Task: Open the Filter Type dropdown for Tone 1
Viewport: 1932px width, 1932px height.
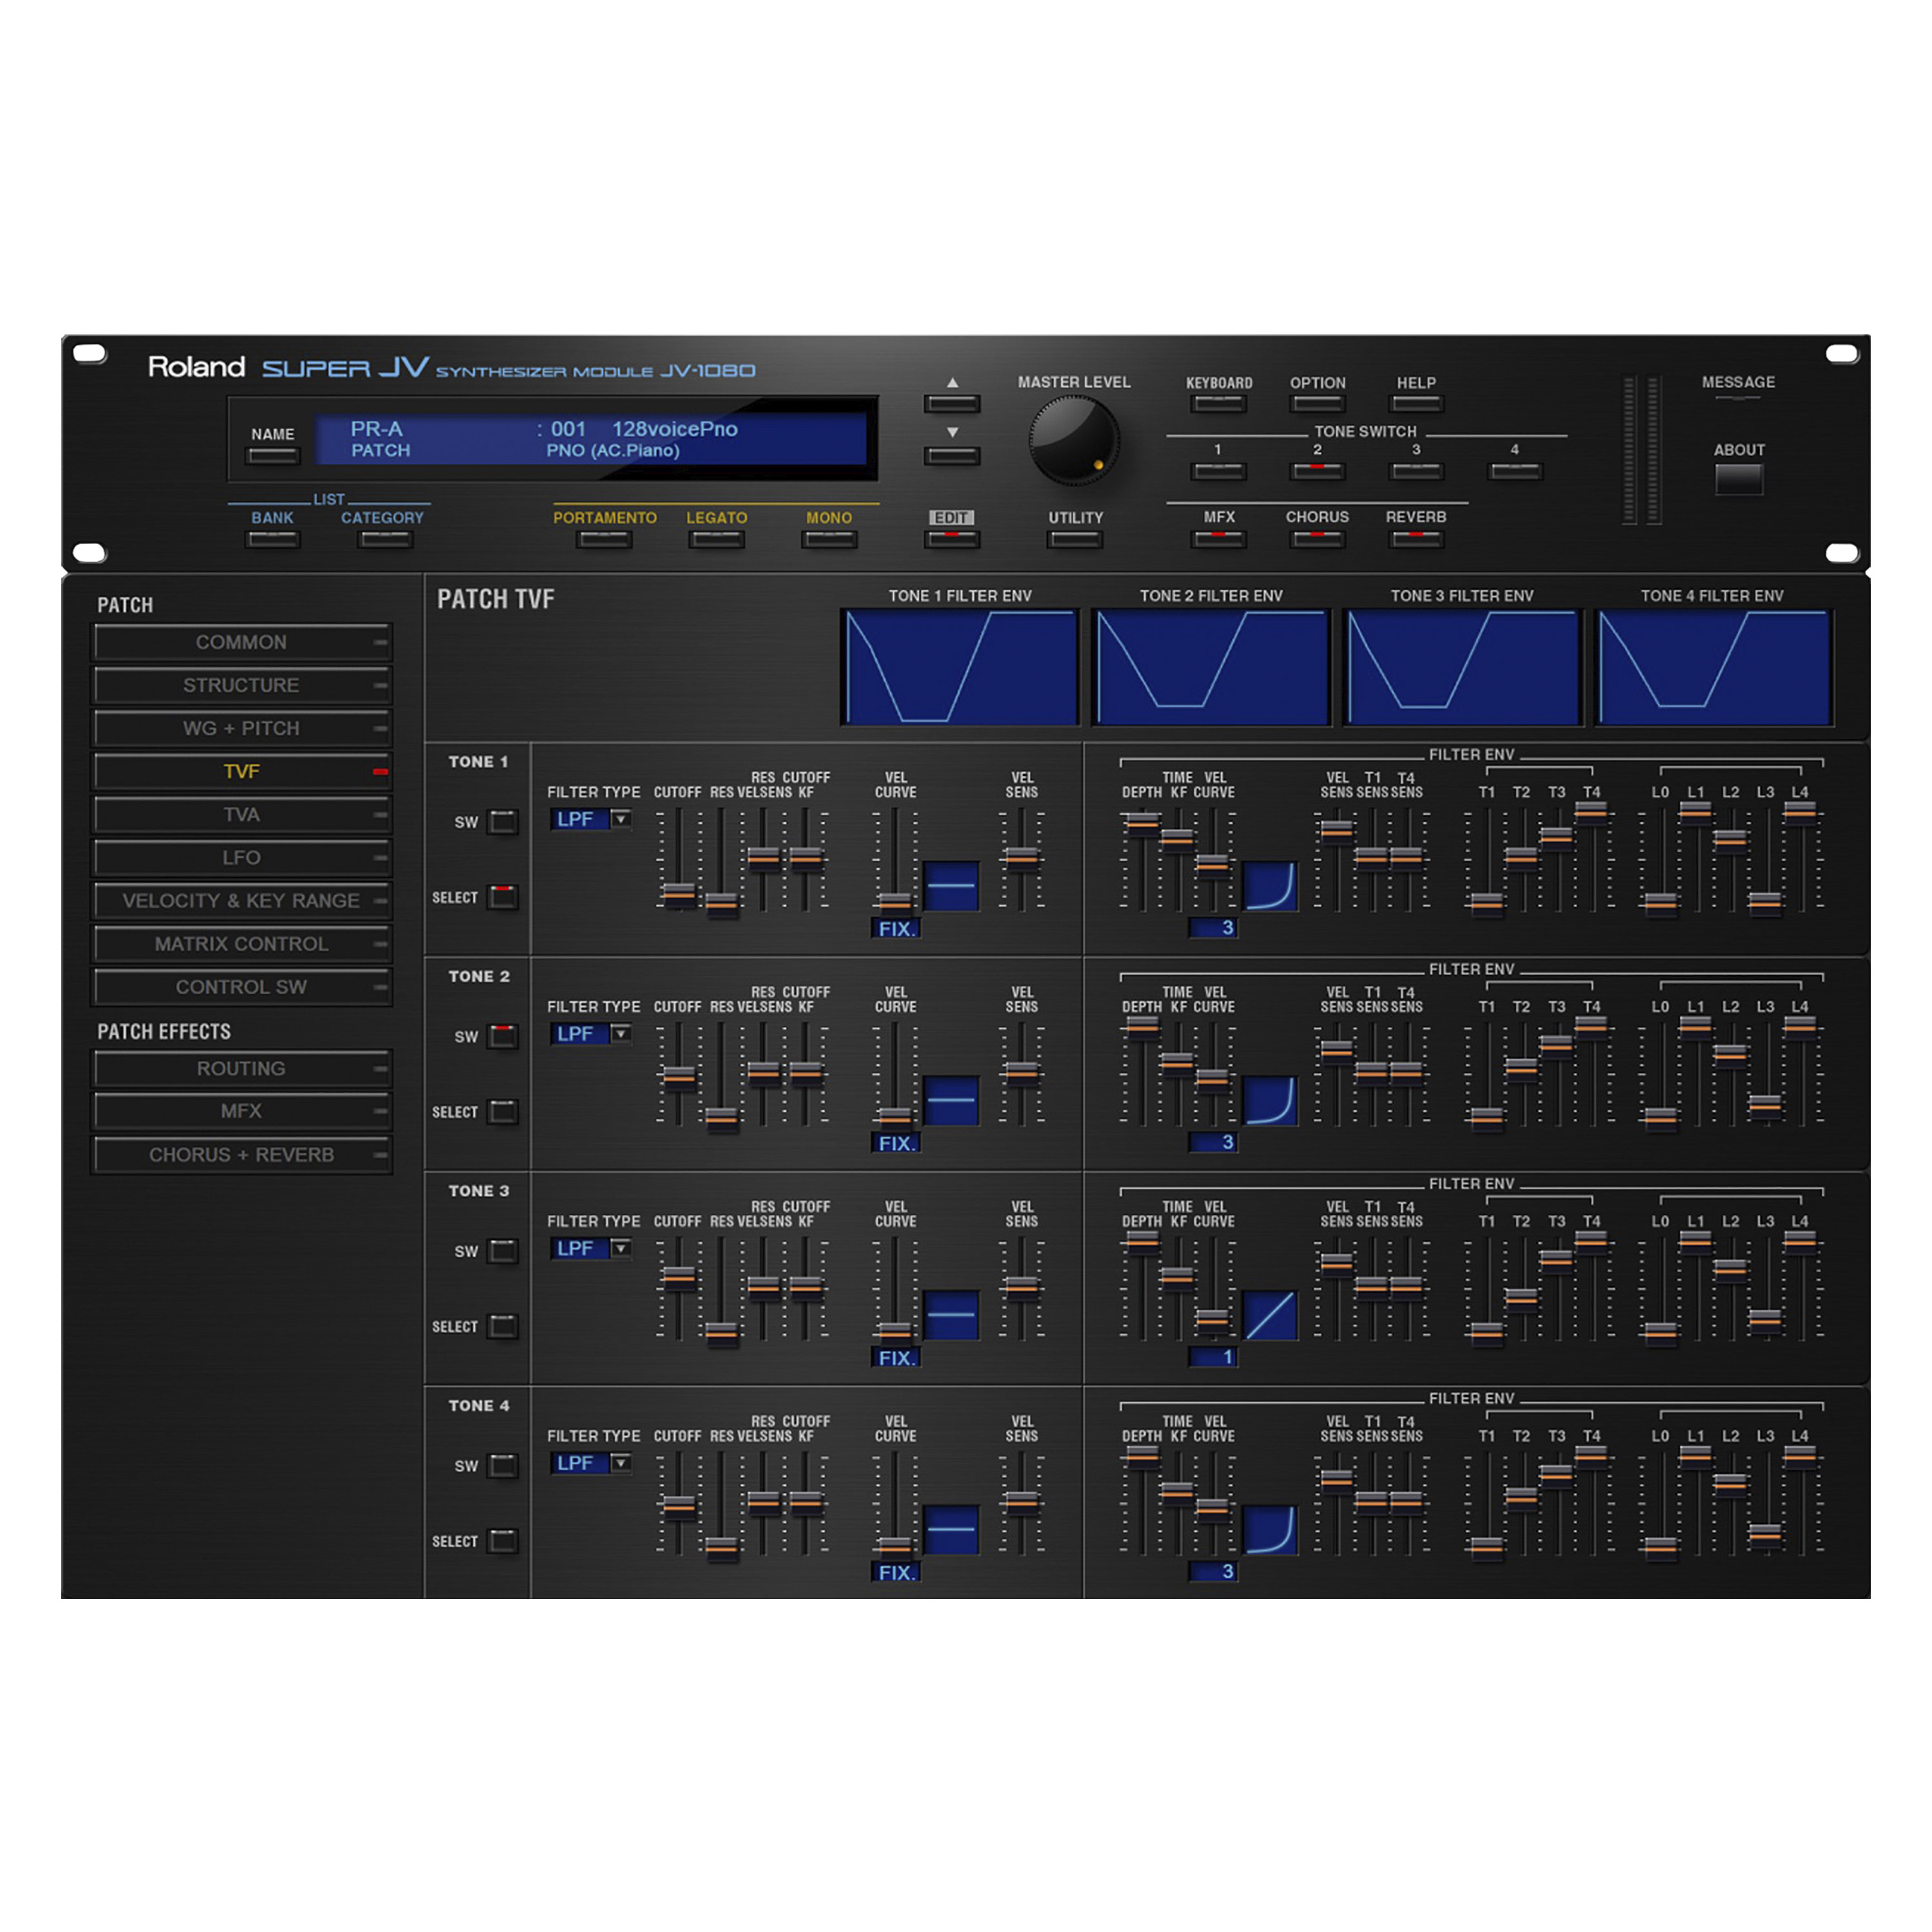Action: 592,819
